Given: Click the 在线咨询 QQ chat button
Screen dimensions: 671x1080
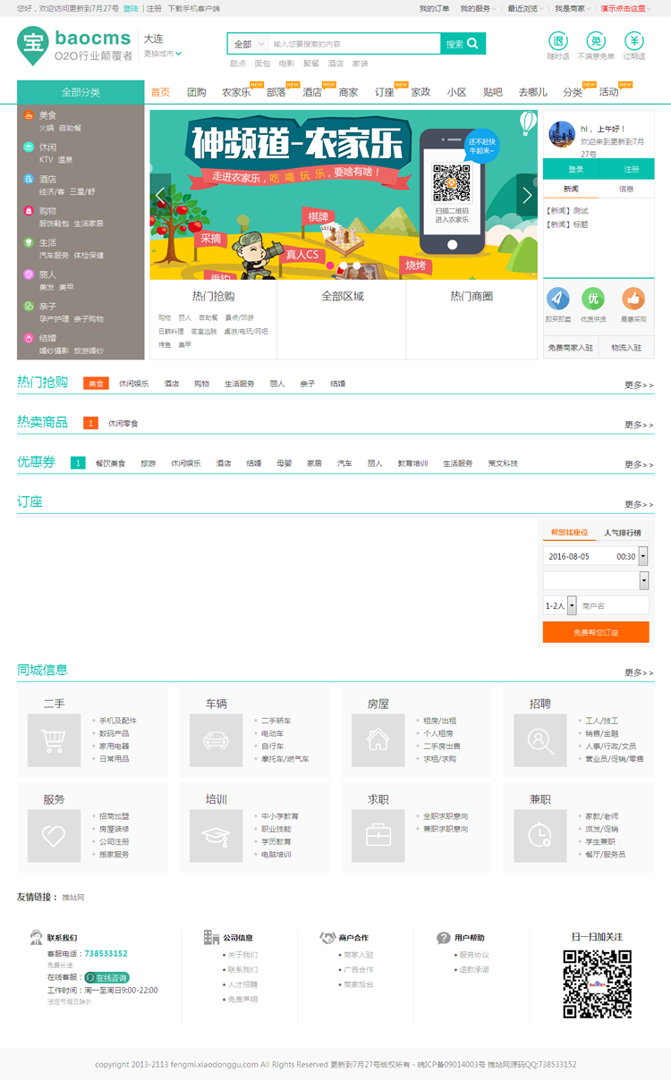Looking at the screenshot, I should click(x=108, y=977).
